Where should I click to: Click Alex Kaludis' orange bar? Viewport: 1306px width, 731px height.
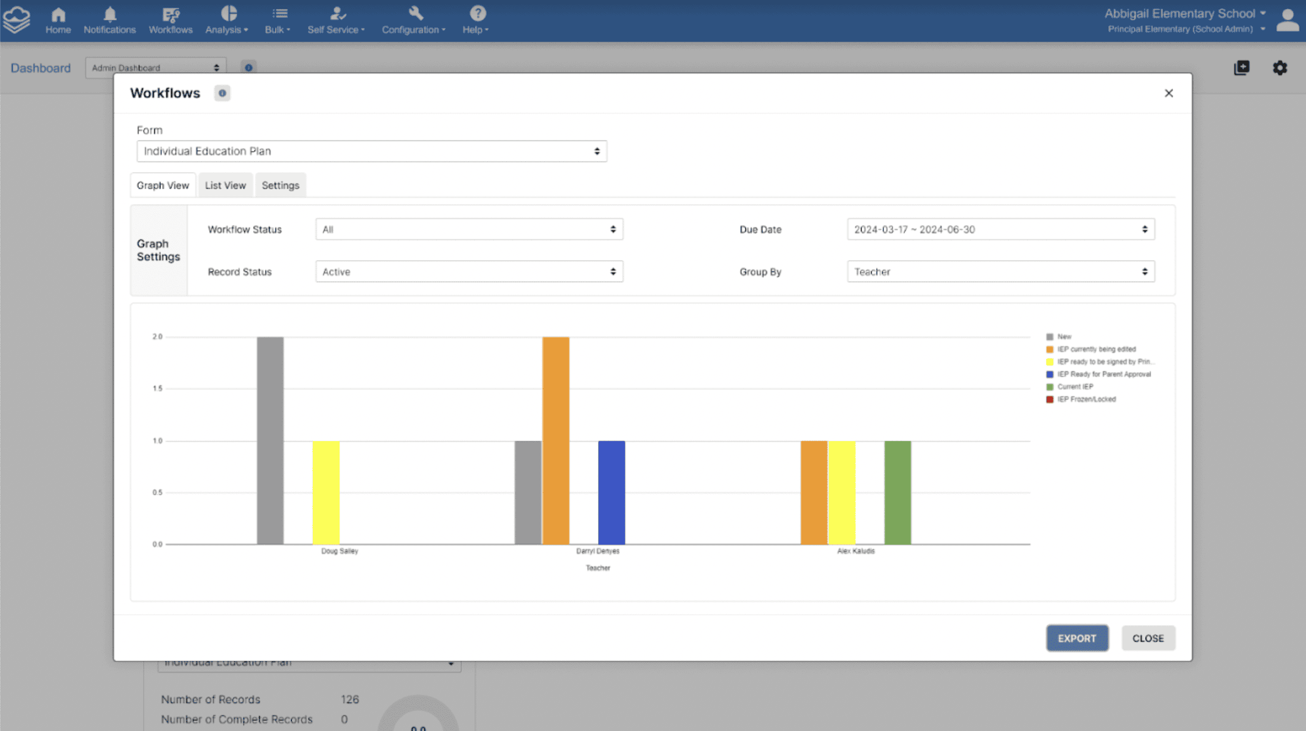pyautogui.click(x=814, y=493)
